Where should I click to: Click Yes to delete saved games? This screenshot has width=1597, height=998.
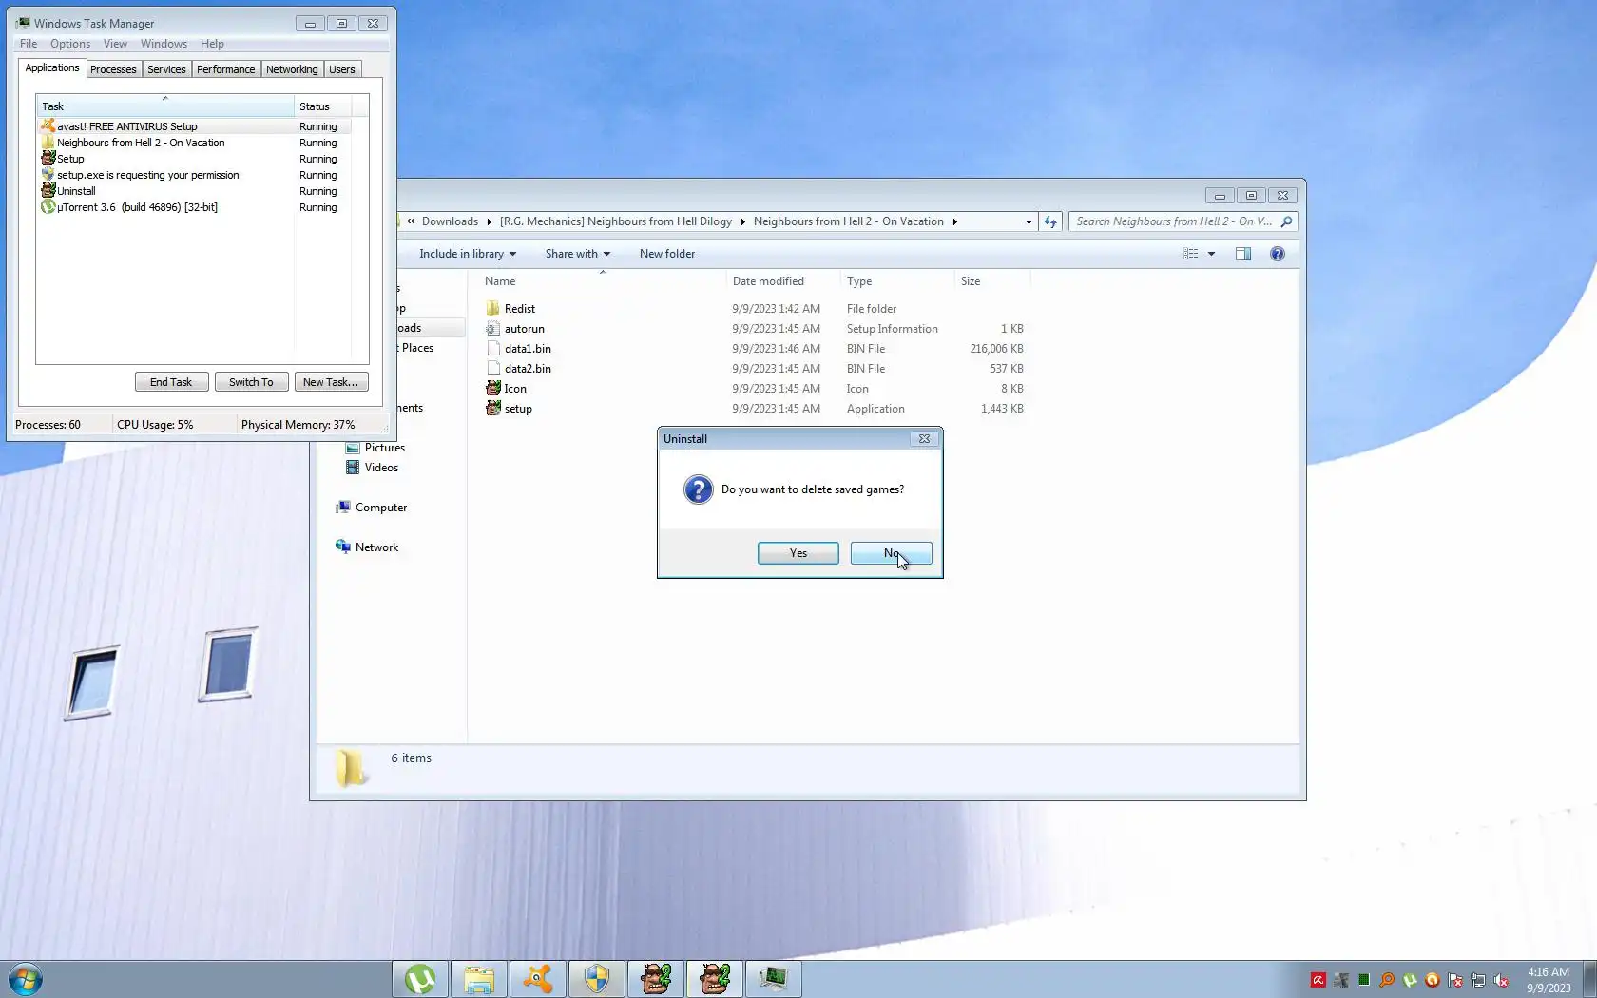(798, 553)
